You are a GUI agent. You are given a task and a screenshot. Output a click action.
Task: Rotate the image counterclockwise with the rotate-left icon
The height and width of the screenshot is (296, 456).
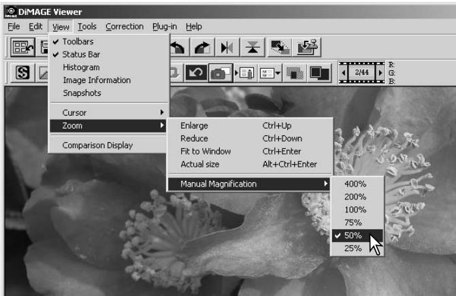coord(177,48)
